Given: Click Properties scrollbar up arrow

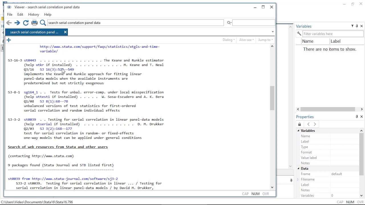Looking at the screenshot, I should [x=362, y=131].
